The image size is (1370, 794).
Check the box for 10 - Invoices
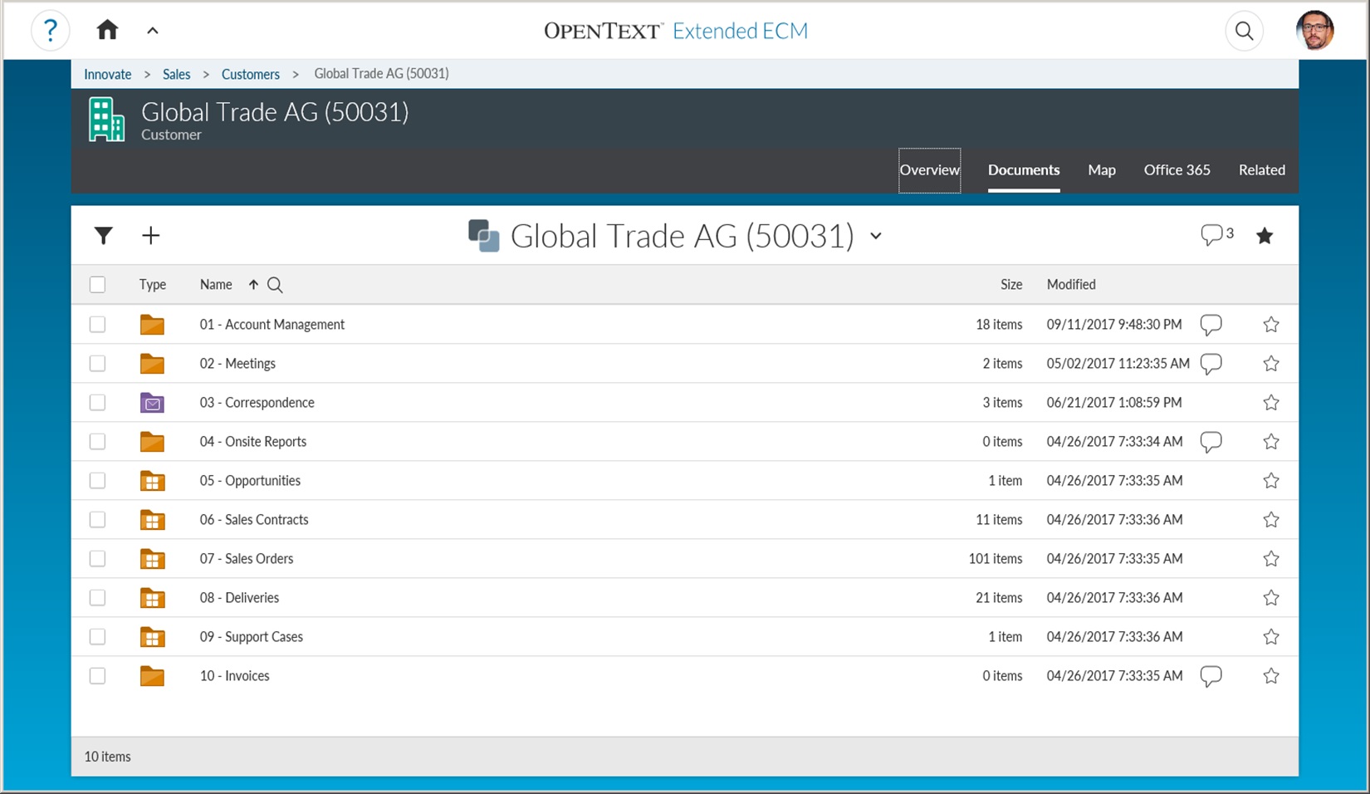pyautogui.click(x=97, y=676)
